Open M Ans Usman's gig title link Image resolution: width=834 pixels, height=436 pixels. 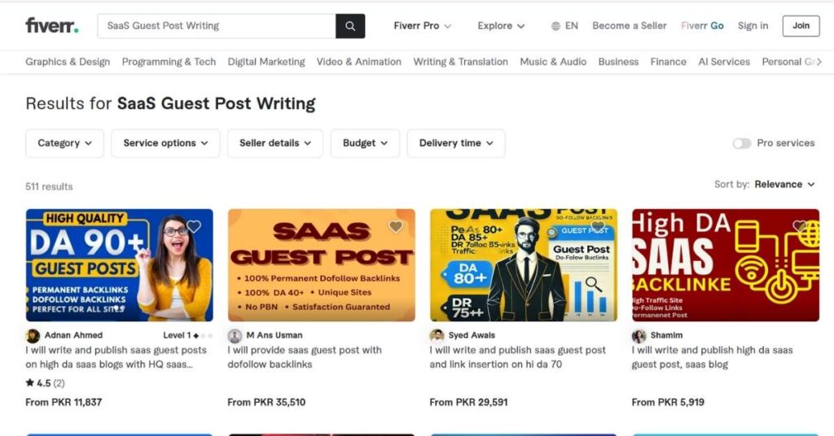coord(305,357)
